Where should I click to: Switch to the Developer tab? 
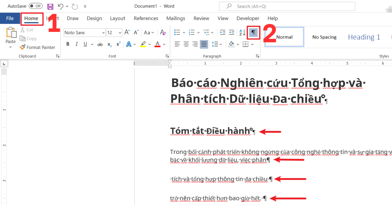[248, 18]
